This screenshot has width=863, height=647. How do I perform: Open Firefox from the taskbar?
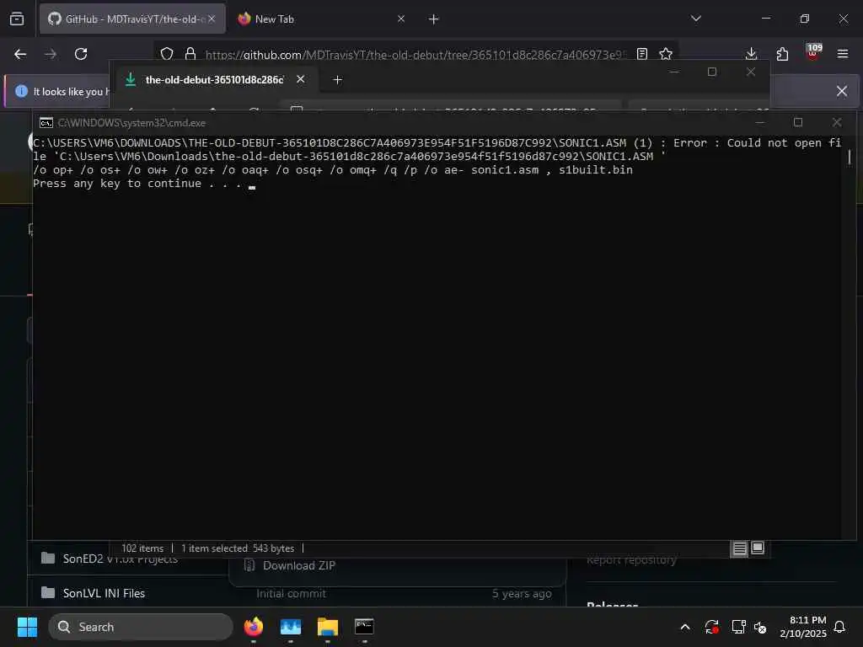point(254,627)
